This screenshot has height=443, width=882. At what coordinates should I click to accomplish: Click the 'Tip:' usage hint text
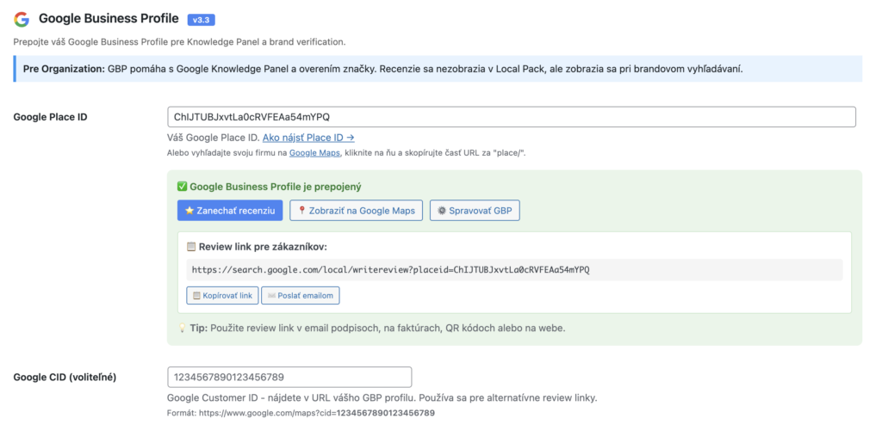tap(377, 328)
